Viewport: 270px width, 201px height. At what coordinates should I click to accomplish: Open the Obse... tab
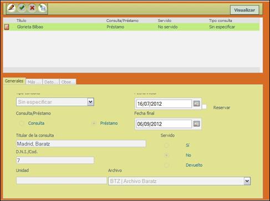click(68, 82)
